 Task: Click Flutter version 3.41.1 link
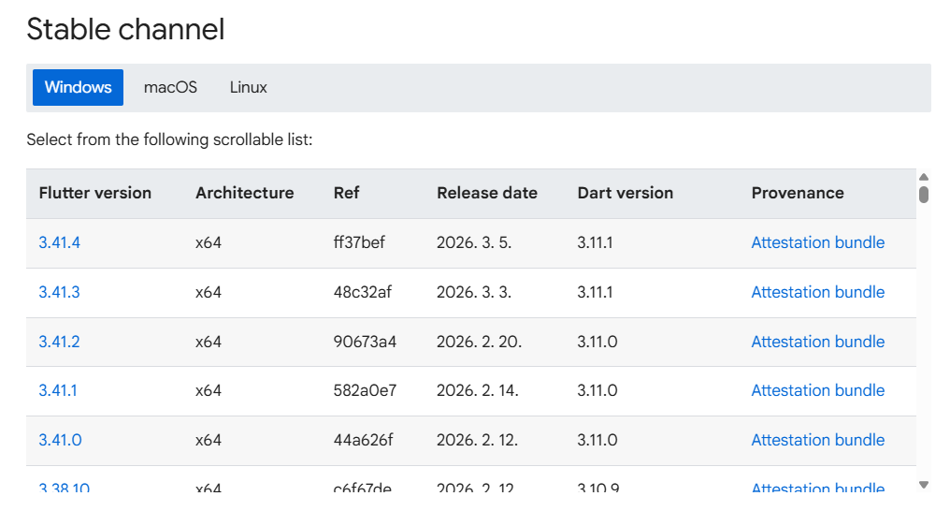click(x=58, y=390)
